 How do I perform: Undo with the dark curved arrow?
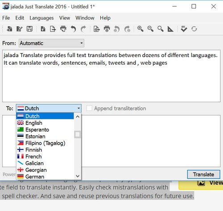tap(74, 29)
